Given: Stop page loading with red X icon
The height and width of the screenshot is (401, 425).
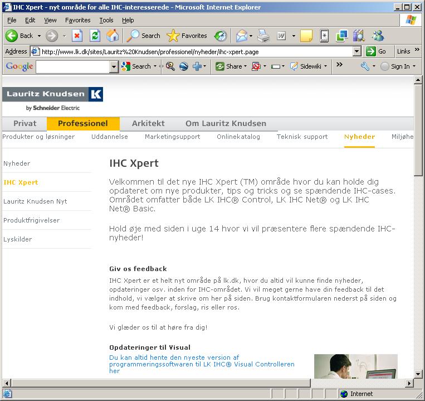Looking at the screenshot, I should [x=77, y=36].
